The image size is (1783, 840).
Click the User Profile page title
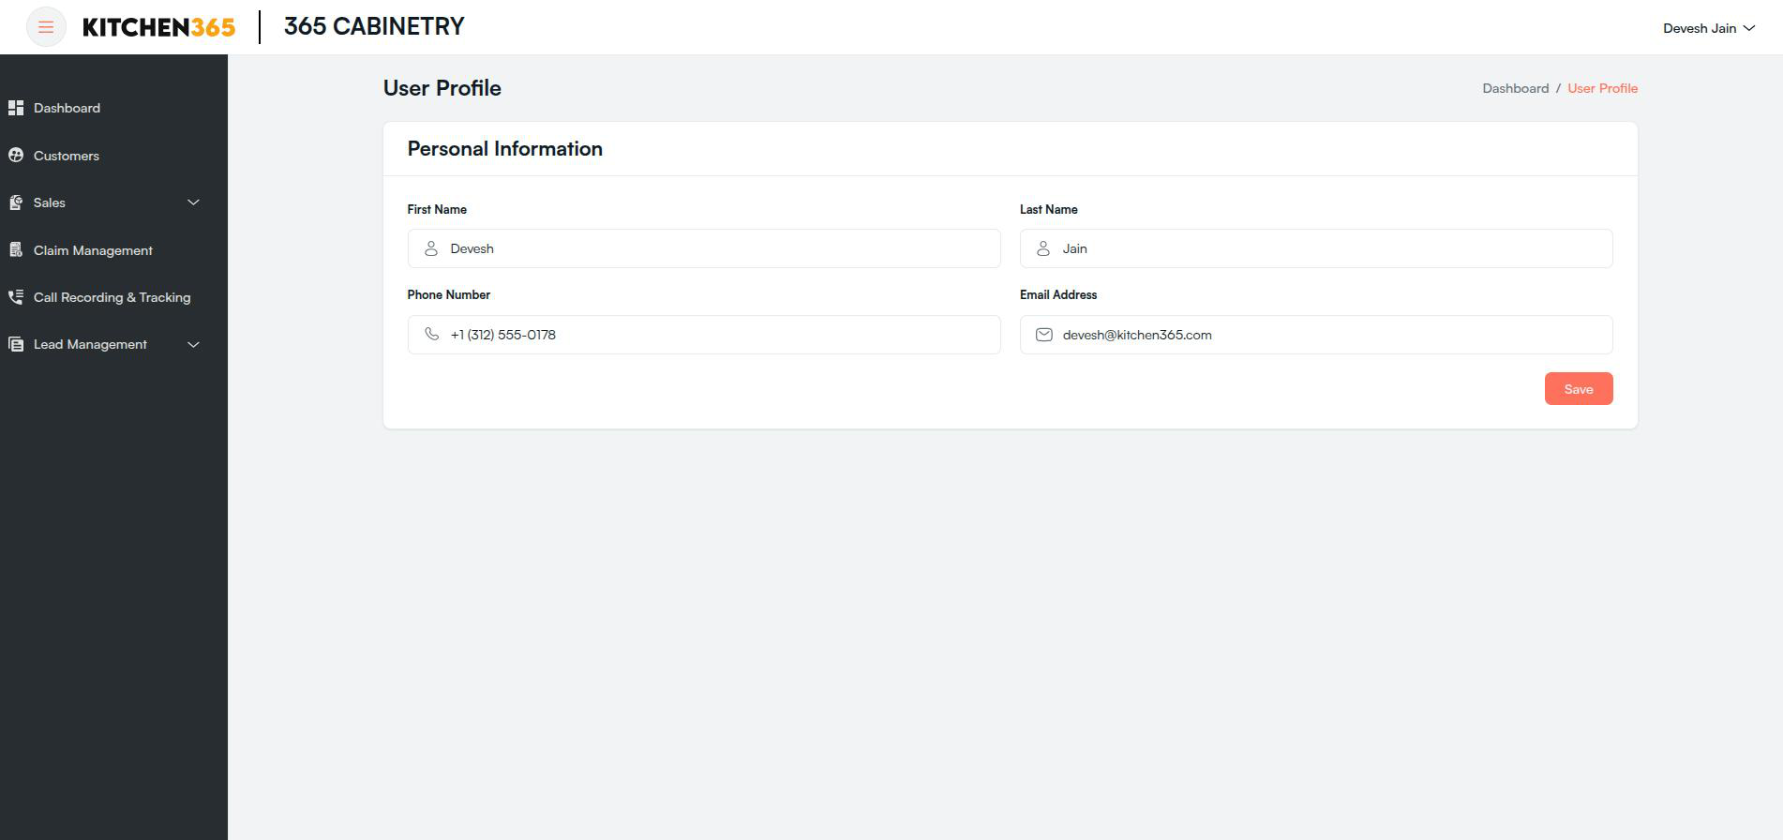pyautogui.click(x=442, y=88)
